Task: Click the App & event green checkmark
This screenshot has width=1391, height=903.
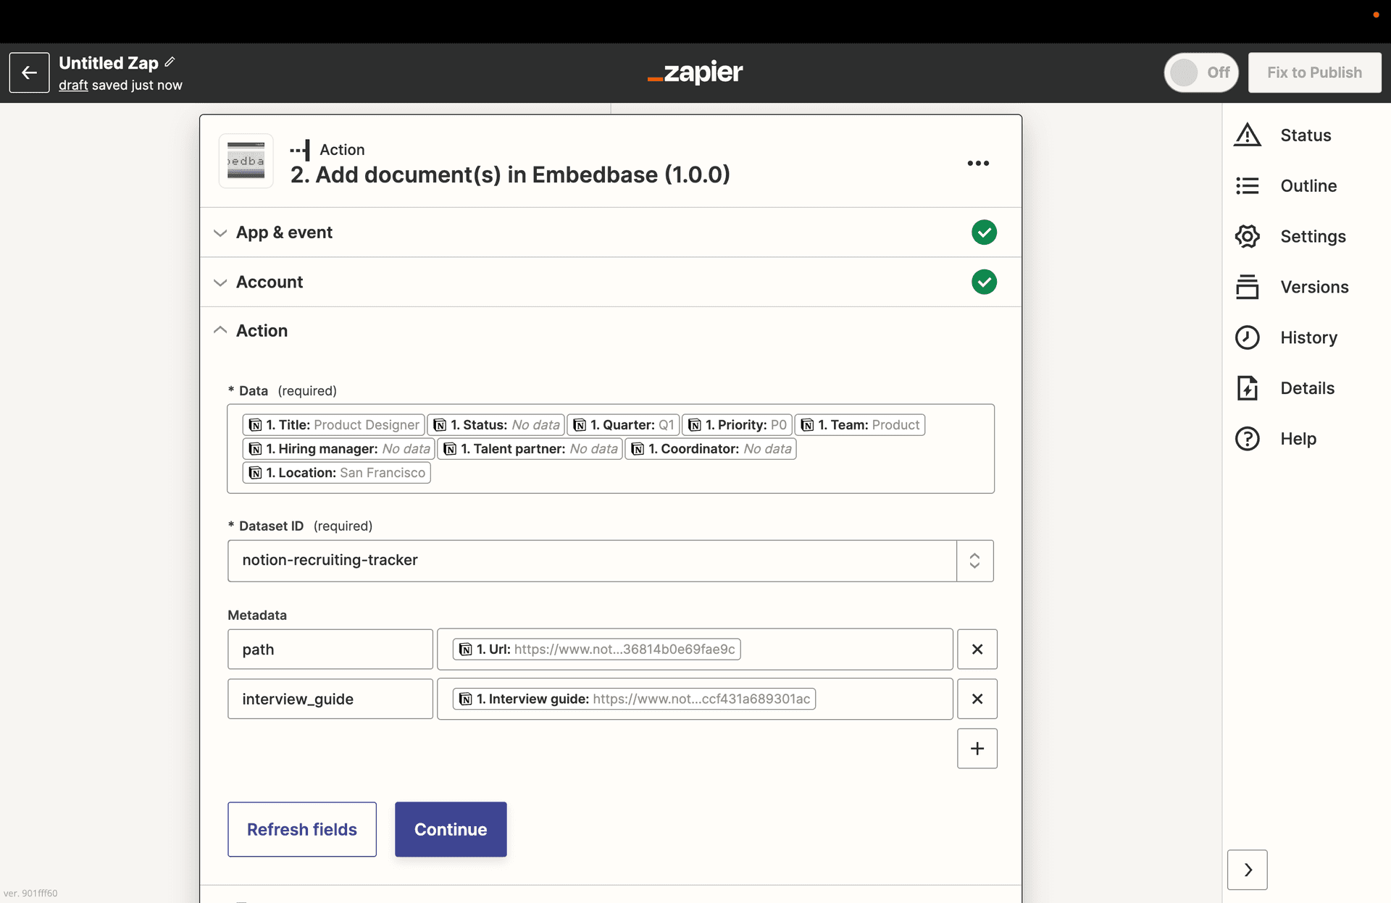Action: [984, 232]
